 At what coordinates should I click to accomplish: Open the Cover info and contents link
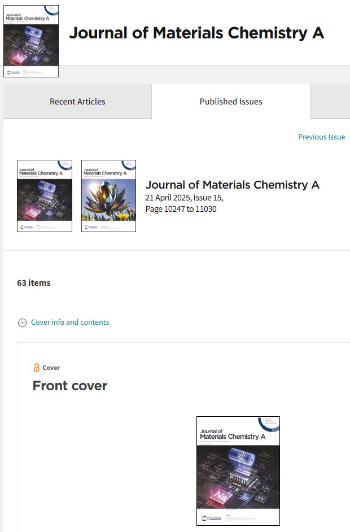tap(70, 322)
